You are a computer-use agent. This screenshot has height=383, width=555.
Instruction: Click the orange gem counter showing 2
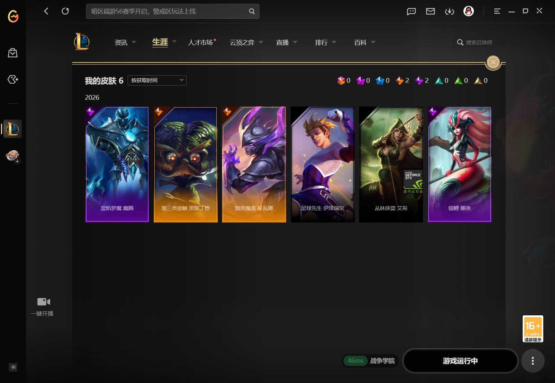pos(400,80)
